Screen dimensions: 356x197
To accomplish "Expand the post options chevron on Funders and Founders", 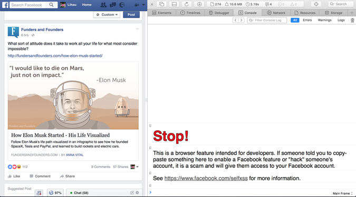I will 137,29.
